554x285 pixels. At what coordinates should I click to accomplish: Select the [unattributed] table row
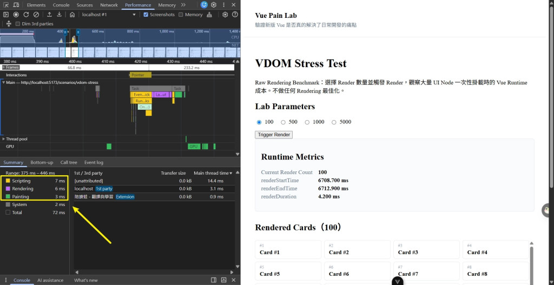click(154, 181)
